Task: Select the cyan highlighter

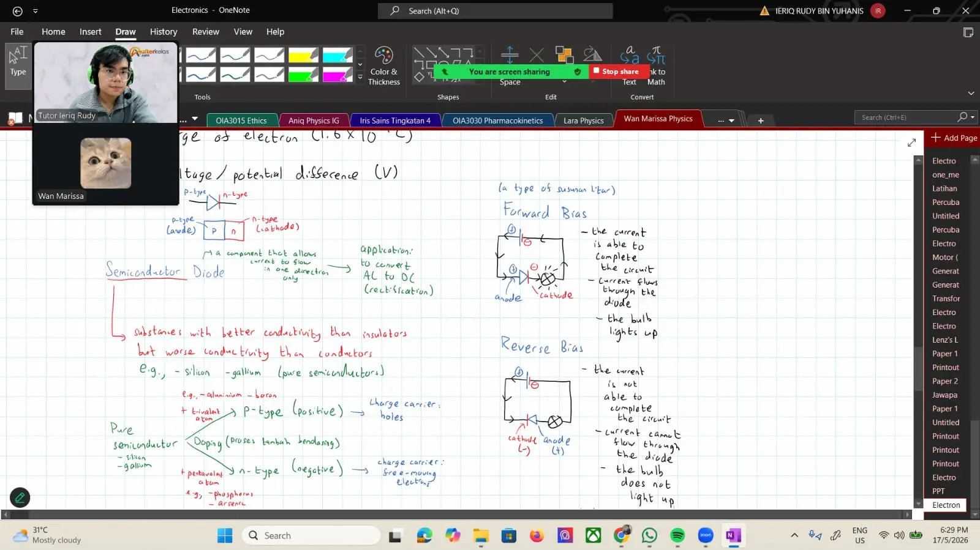Action: click(337, 56)
